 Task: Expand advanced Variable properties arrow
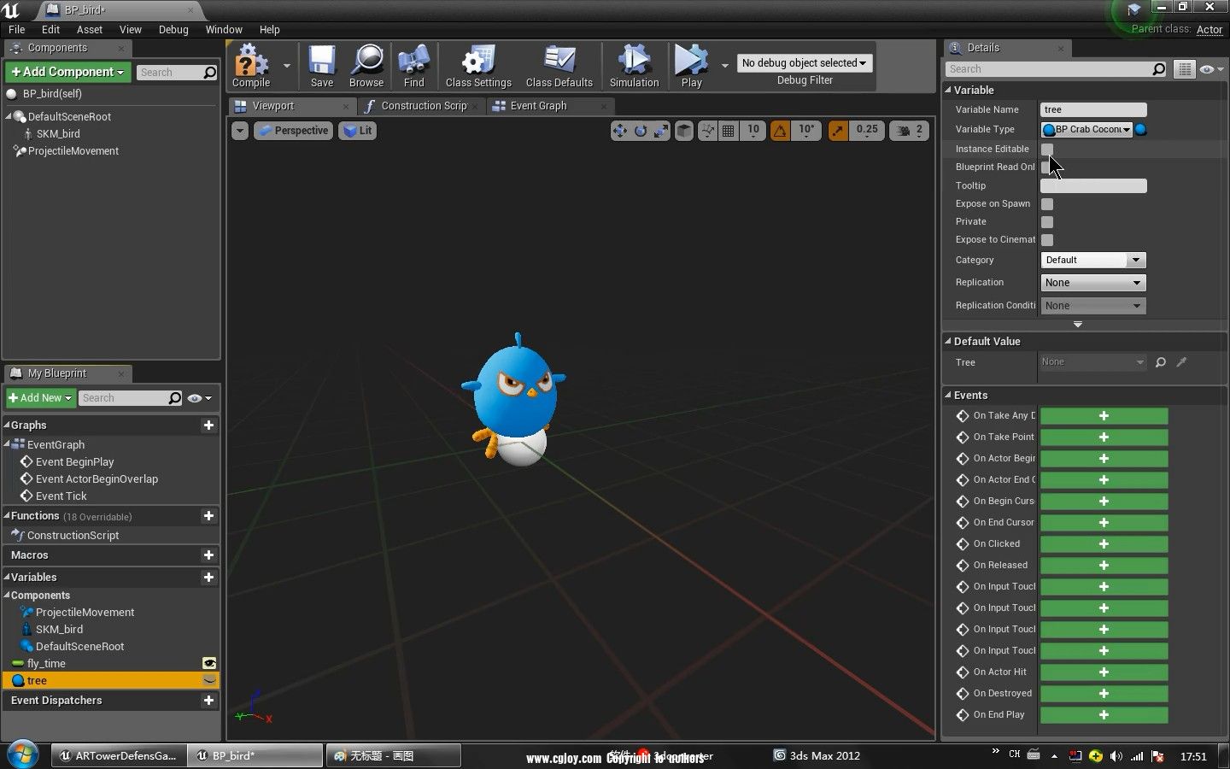[1078, 325]
